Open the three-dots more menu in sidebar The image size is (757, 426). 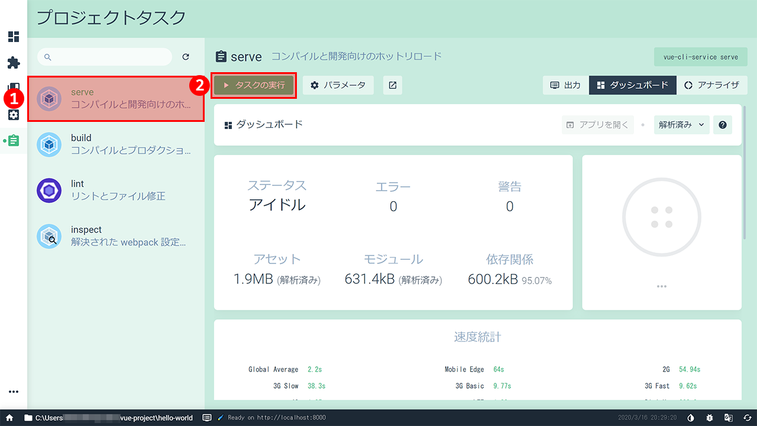point(13,392)
